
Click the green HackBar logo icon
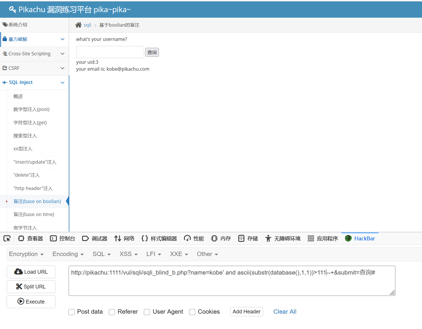pyautogui.click(x=348, y=238)
